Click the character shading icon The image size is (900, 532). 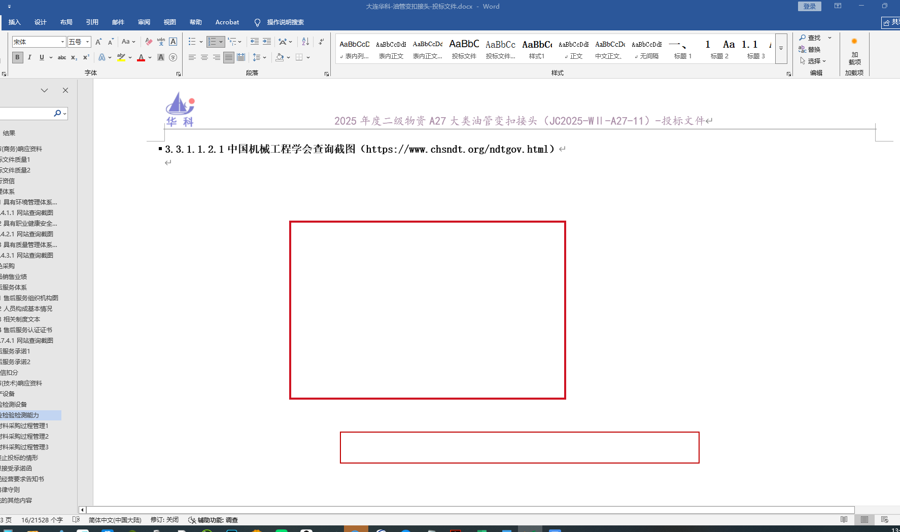tap(161, 57)
